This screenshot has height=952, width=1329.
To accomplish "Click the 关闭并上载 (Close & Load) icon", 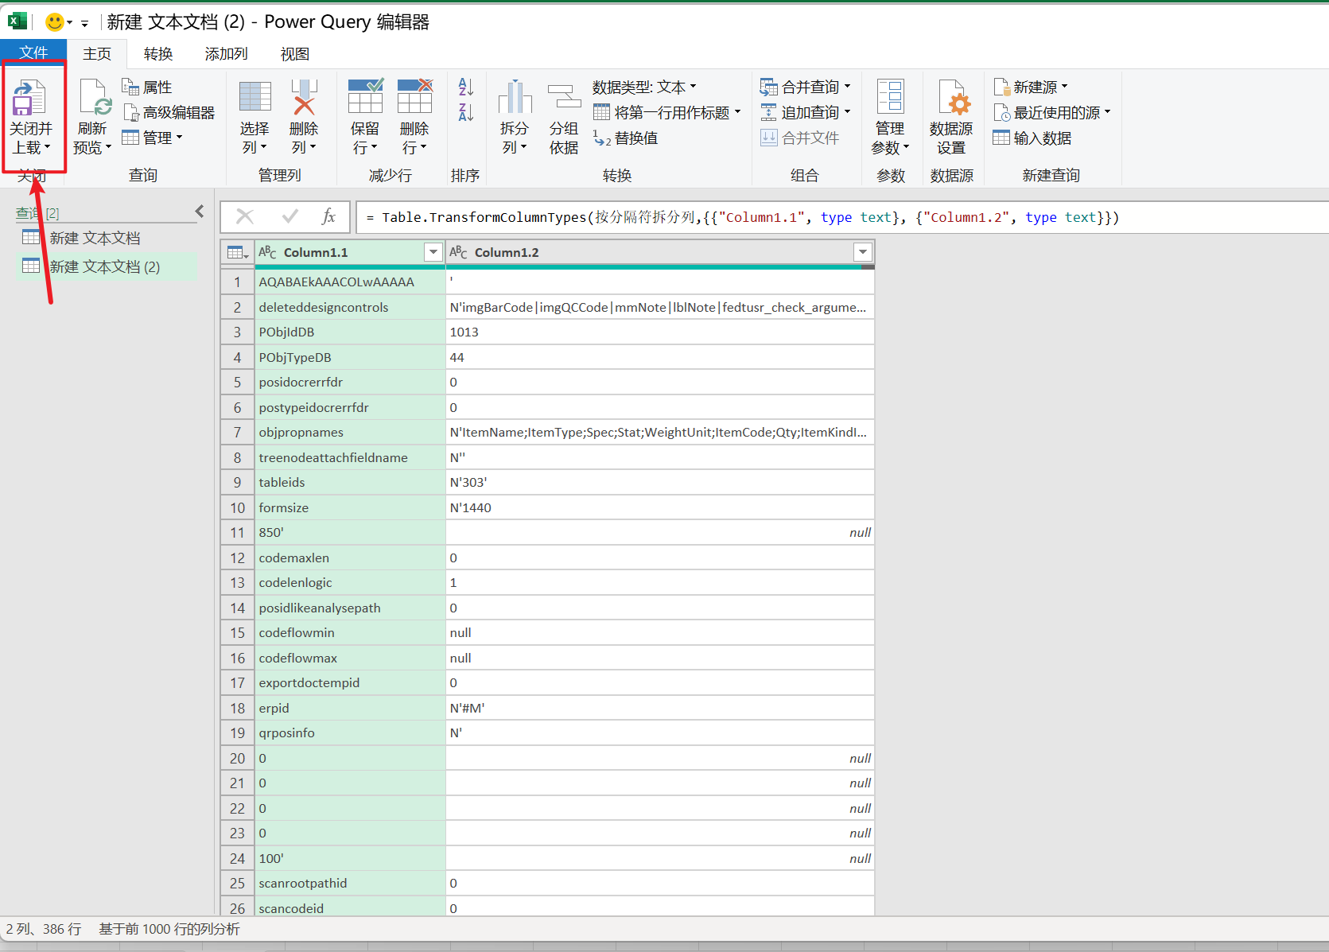I will pos(30,99).
